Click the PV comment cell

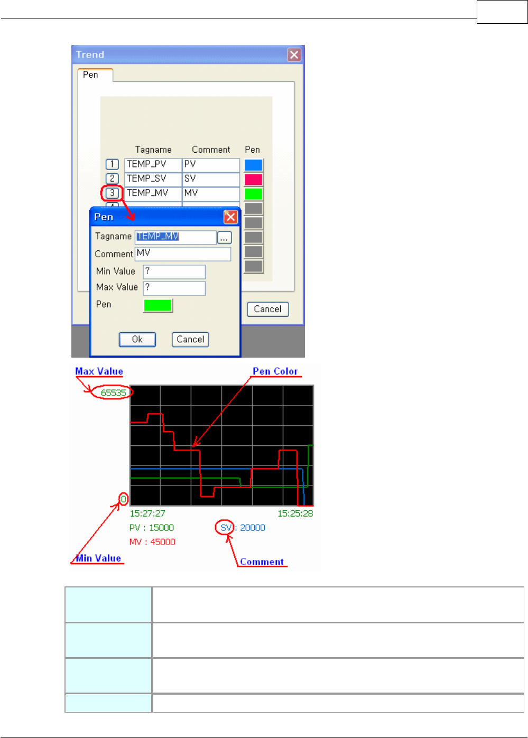pyautogui.click(x=211, y=165)
